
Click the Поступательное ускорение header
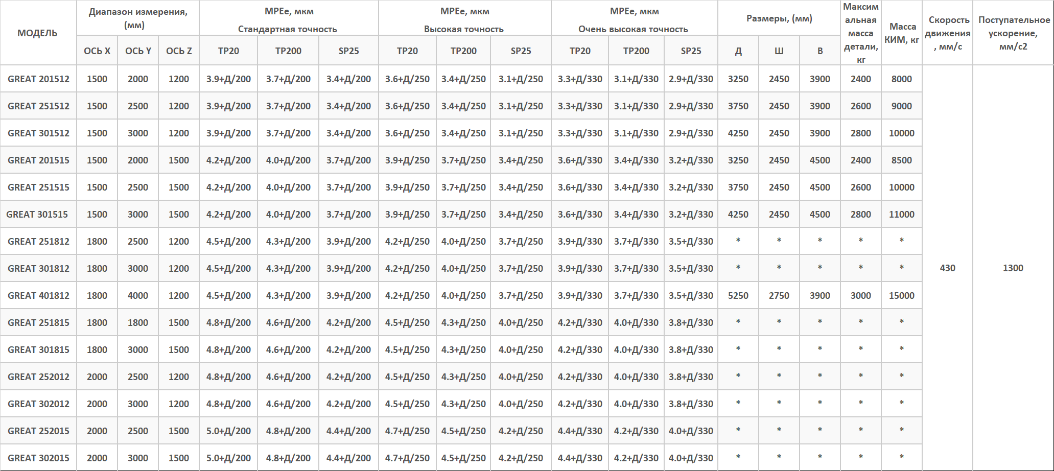[1014, 33]
